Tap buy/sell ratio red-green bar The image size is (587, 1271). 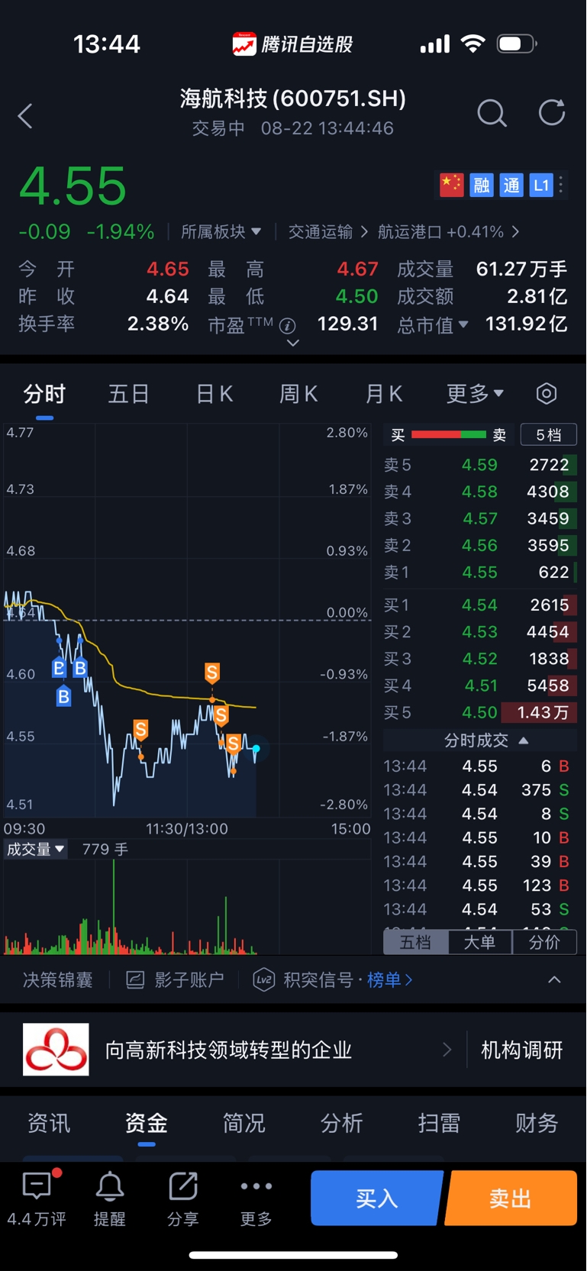(449, 434)
